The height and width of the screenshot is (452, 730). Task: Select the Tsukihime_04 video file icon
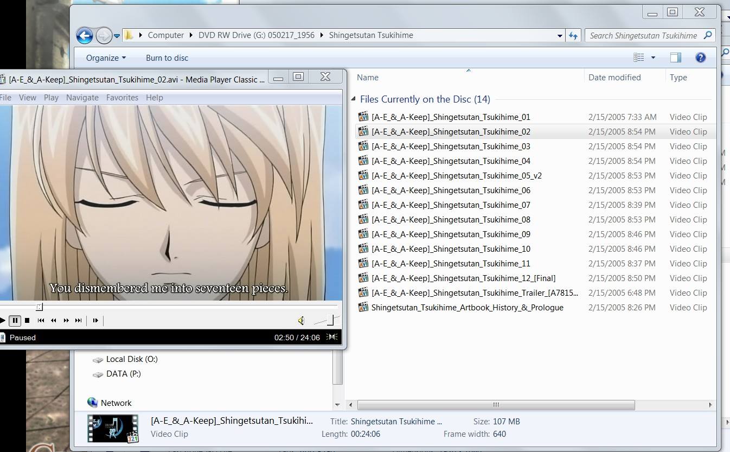pos(363,161)
